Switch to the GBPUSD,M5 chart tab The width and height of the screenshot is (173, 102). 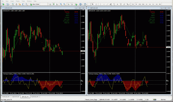tap(25, 97)
